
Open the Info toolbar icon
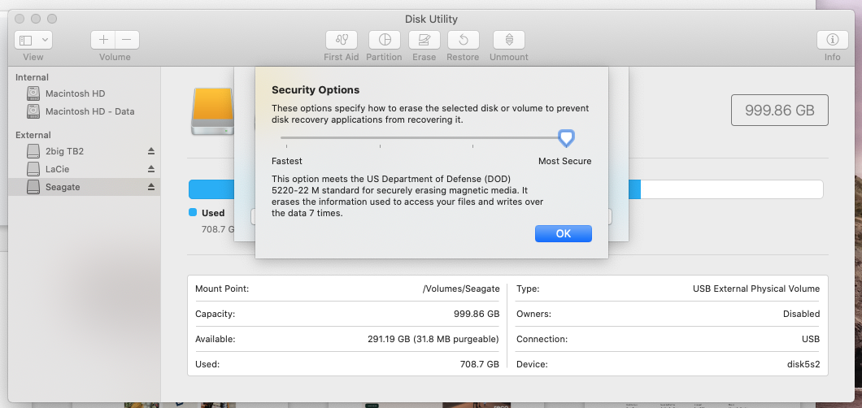click(x=832, y=40)
